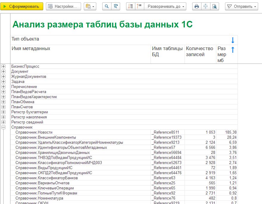Select the Количество записей header

200,54
